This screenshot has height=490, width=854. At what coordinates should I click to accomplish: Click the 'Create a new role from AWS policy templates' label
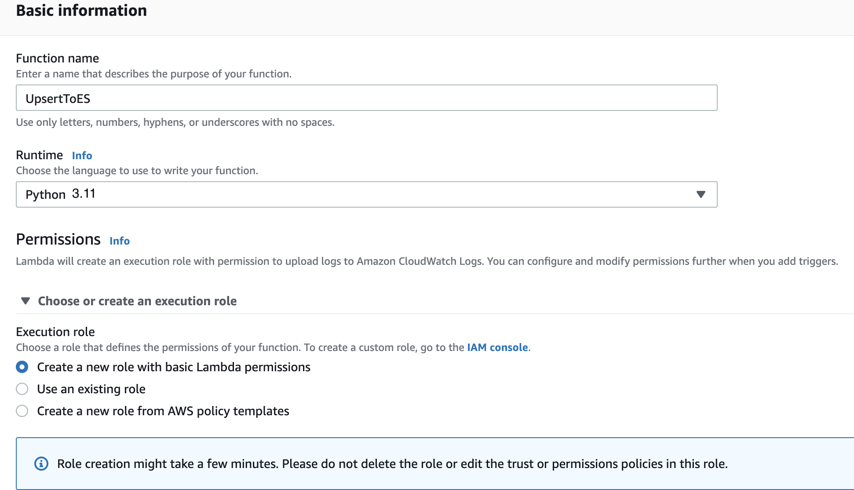(163, 411)
